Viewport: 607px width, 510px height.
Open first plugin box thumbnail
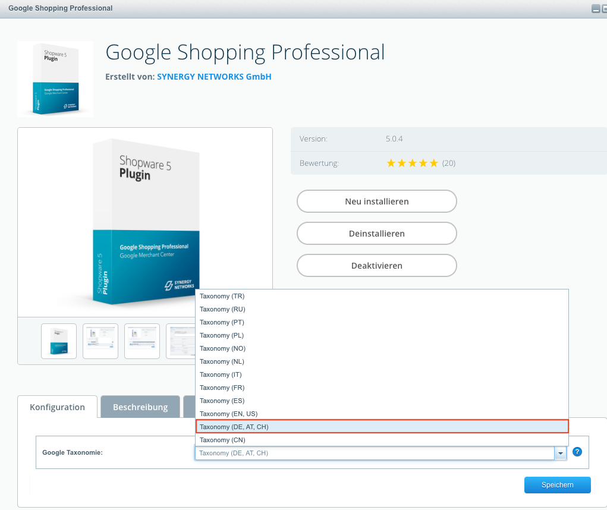pos(59,341)
